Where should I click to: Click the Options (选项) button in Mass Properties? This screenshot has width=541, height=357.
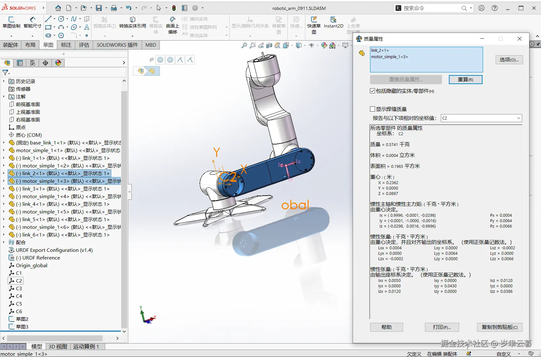pos(509,60)
